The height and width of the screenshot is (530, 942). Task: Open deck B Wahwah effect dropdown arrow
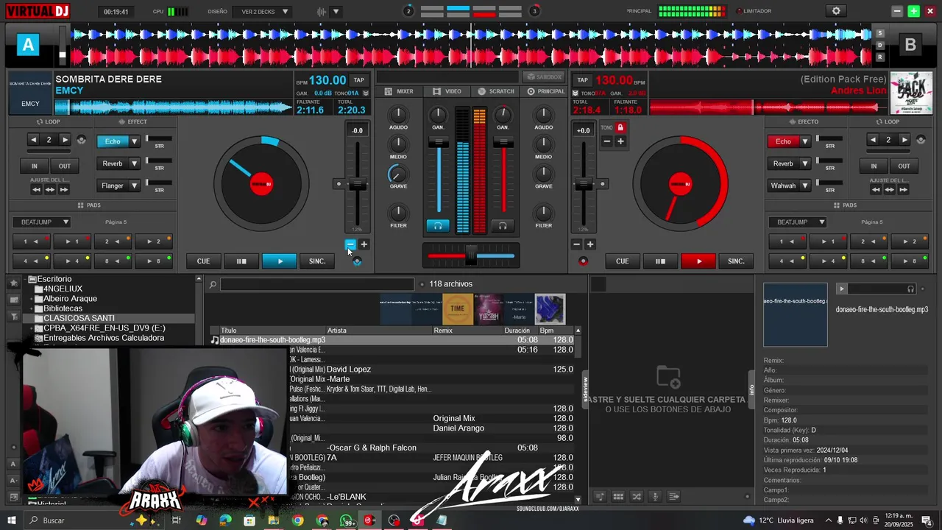[804, 185]
